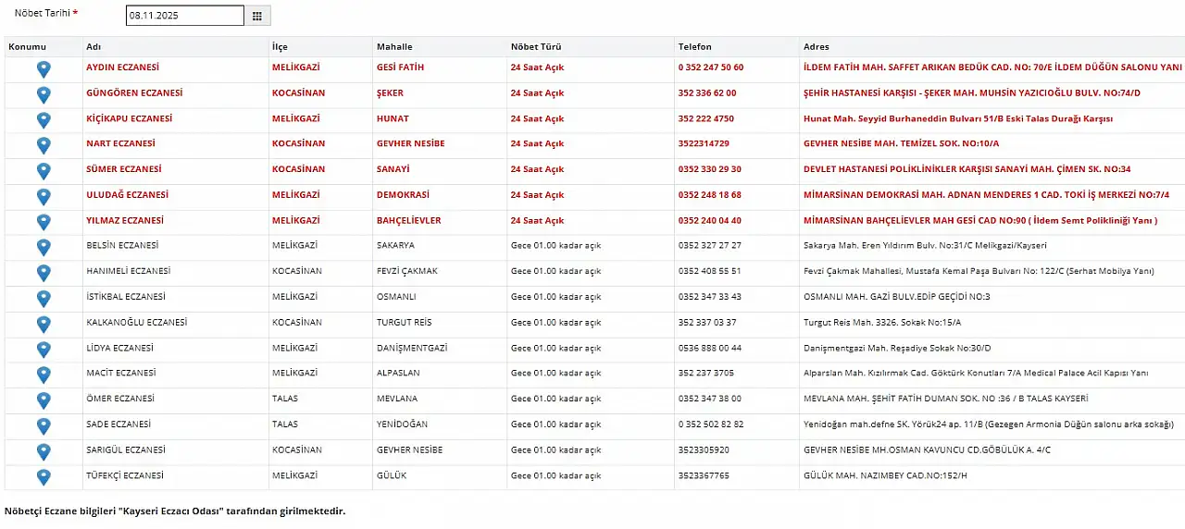Click the İlçe column header
Image resolution: width=1185 pixels, height=529 pixels.
pyautogui.click(x=280, y=46)
